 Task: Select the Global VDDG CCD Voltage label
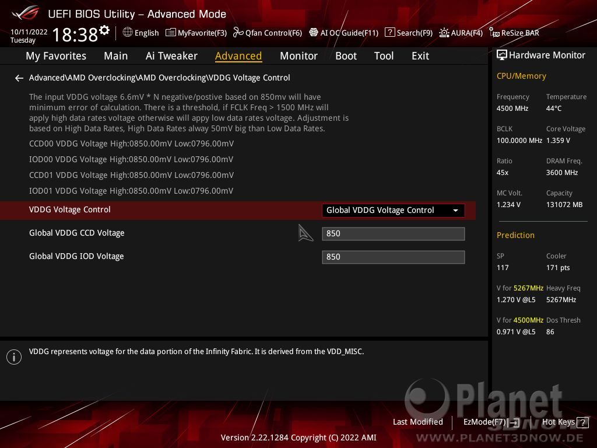pos(77,233)
